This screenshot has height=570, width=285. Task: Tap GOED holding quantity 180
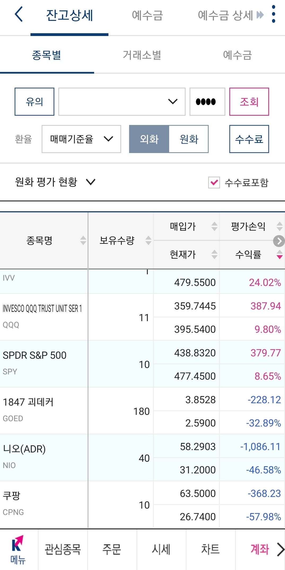click(x=141, y=411)
